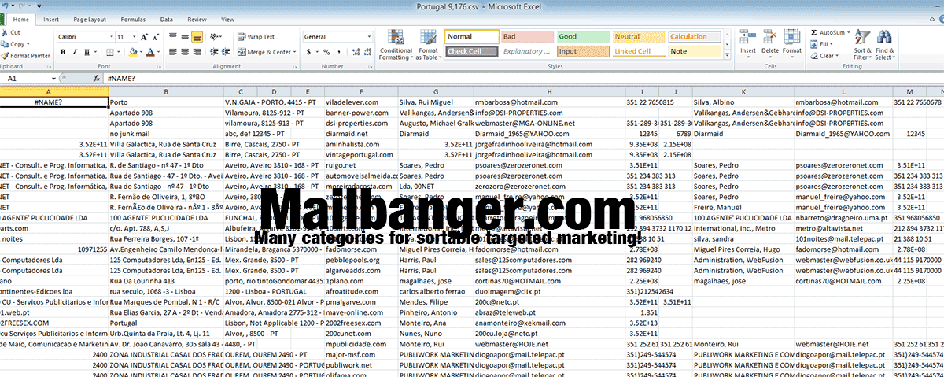
Task: Apply the yellow Fill Color bucket
Action: click(133, 52)
